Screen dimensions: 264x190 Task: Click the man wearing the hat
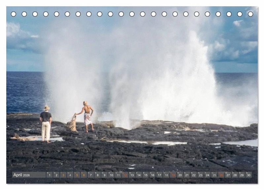(x=46, y=124)
